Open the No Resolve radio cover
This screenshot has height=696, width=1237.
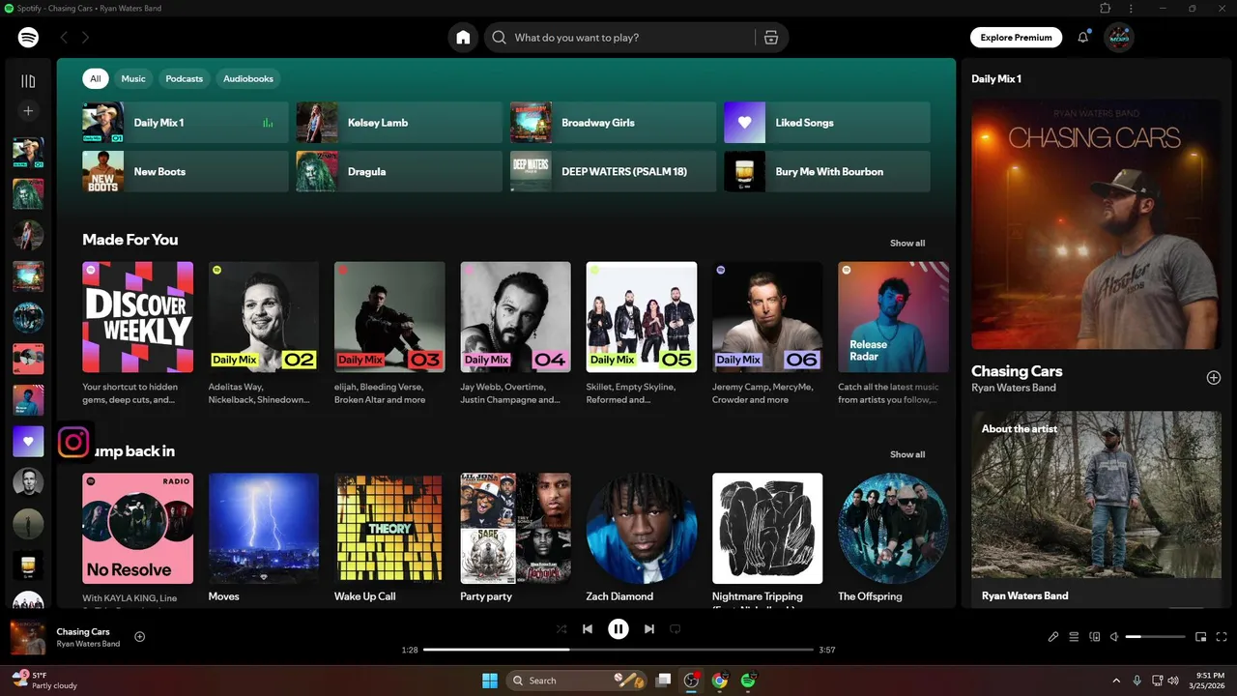coord(137,528)
